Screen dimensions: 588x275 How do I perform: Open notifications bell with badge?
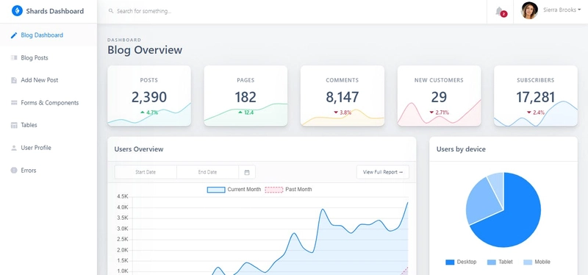(x=501, y=12)
